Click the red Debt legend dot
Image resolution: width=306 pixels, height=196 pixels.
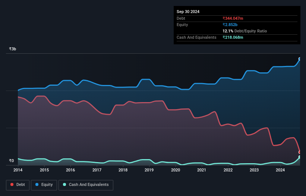[x=12, y=184]
